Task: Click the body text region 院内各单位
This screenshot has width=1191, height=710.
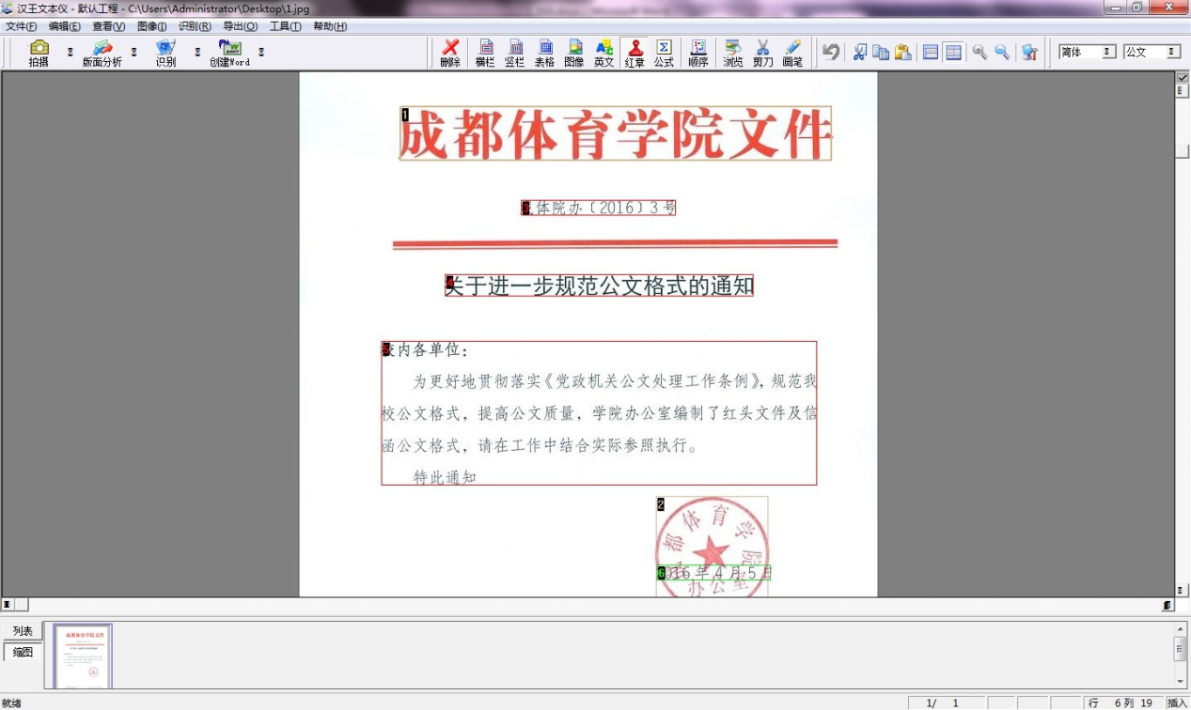Action: (x=599, y=413)
